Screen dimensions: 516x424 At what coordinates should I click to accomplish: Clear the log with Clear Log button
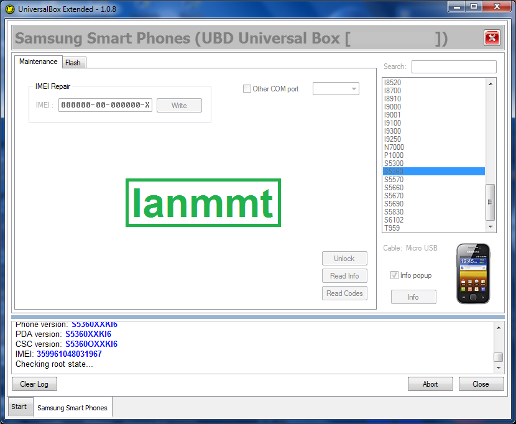pyautogui.click(x=34, y=384)
